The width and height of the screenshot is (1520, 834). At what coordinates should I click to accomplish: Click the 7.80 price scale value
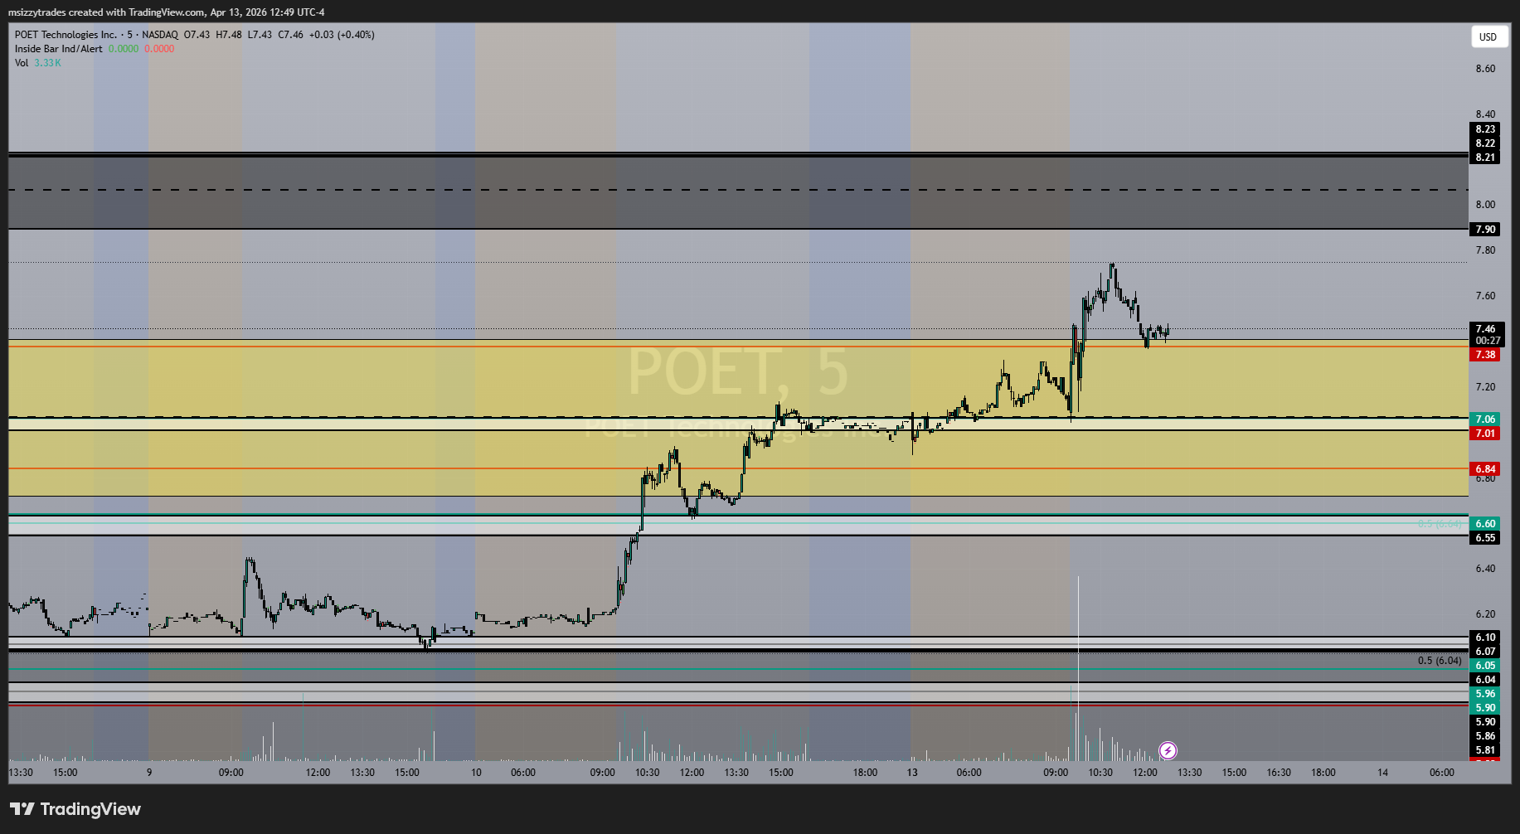pyautogui.click(x=1485, y=250)
